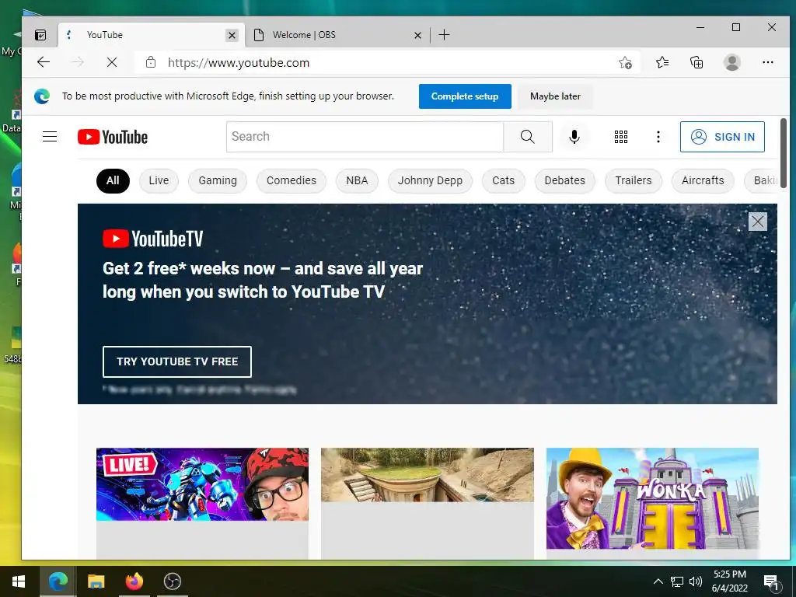This screenshot has height=597, width=796.
Task: Show hidden system tray icons chevron
Action: [658, 581]
